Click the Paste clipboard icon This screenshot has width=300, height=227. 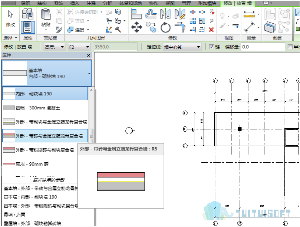[46, 14]
